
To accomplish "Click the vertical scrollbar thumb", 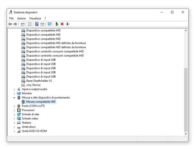I will (x=186, y=100).
